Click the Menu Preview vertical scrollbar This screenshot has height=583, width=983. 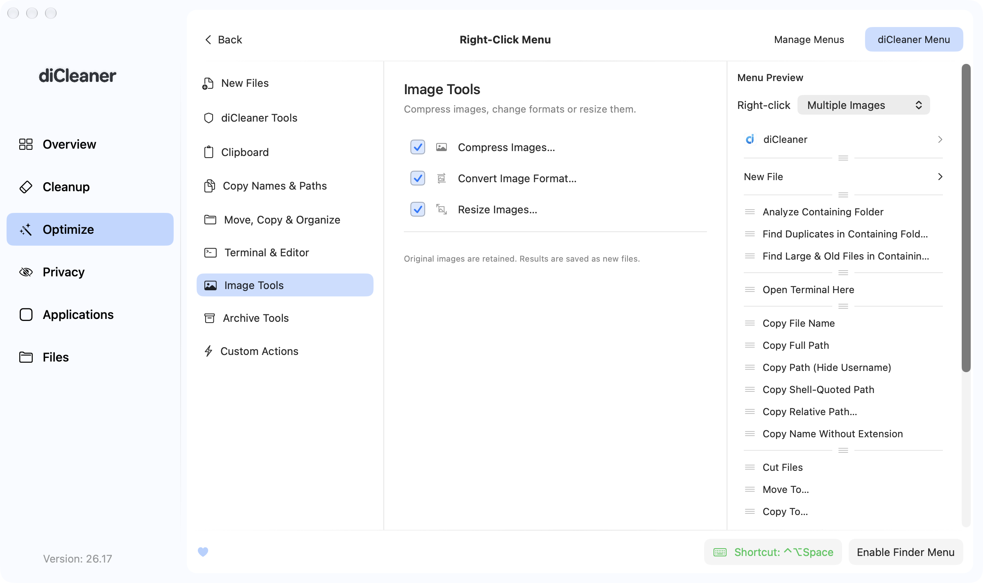click(x=966, y=218)
